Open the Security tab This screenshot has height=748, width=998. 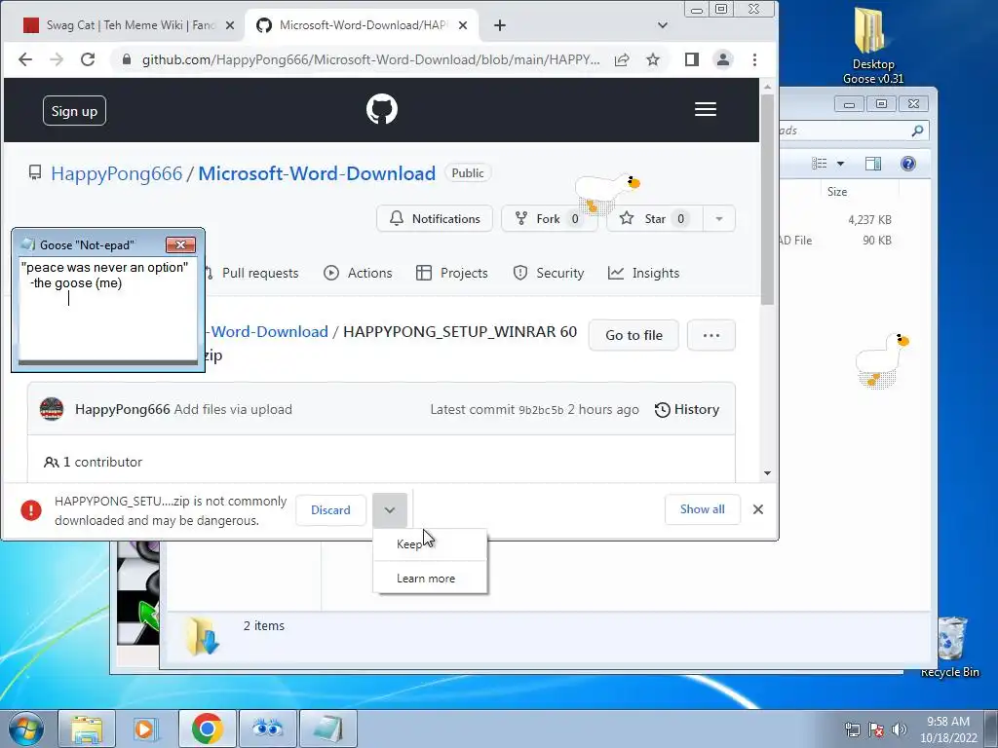click(549, 273)
